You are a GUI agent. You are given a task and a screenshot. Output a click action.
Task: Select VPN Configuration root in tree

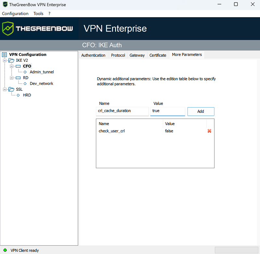pos(28,55)
